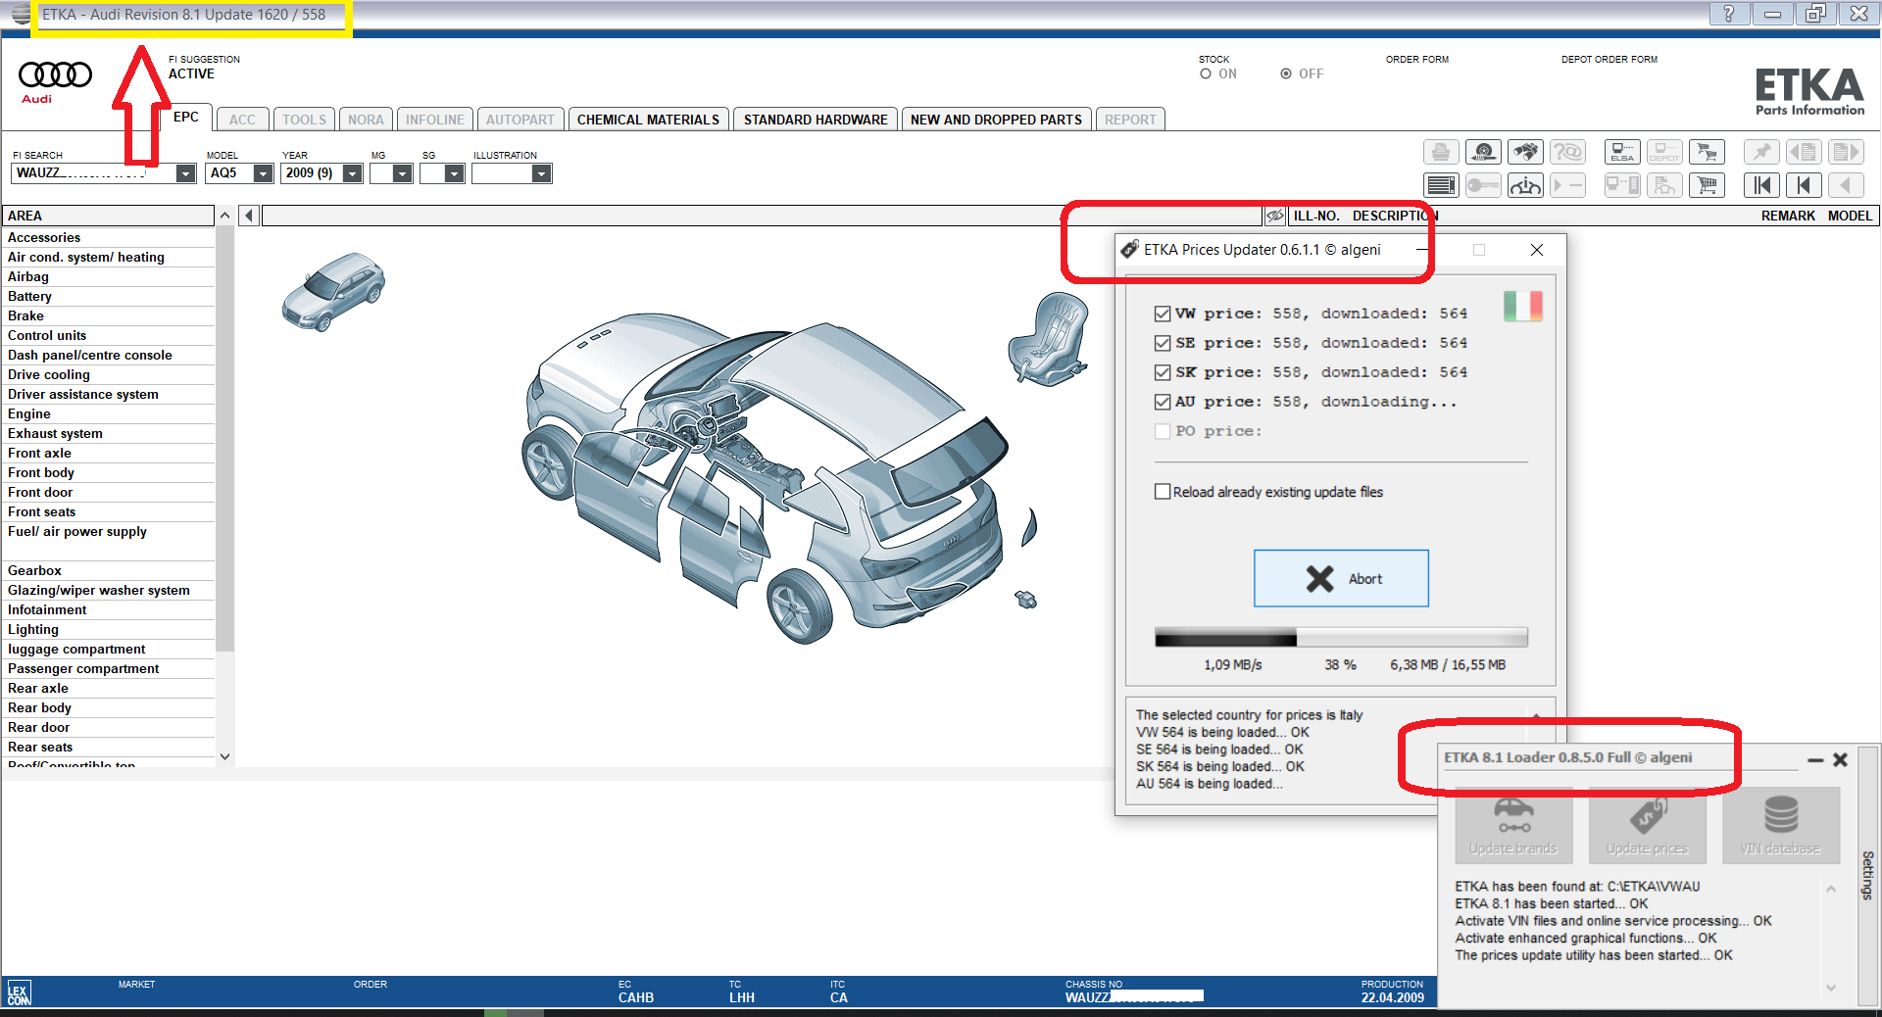Image resolution: width=1882 pixels, height=1017 pixels.
Task: Switch to the ACC tab
Action: [x=242, y=120]
